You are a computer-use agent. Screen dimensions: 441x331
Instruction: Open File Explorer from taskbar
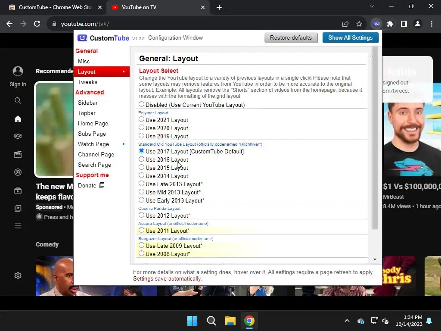230,321
